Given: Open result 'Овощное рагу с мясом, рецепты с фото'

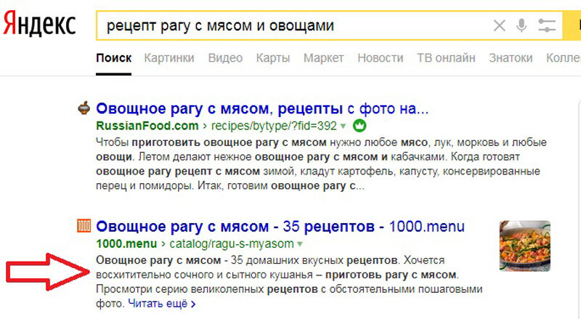Looking at the screenshot, I should tap(262, 109).
